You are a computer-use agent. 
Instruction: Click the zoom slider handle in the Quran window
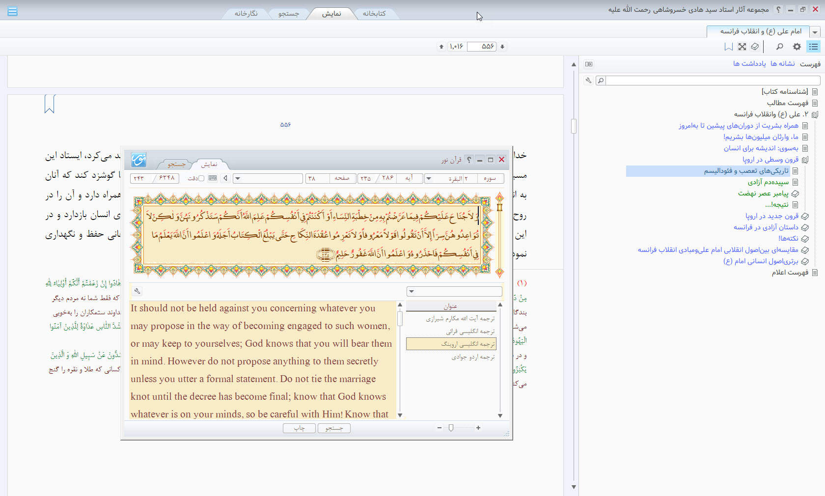[451, 428]
